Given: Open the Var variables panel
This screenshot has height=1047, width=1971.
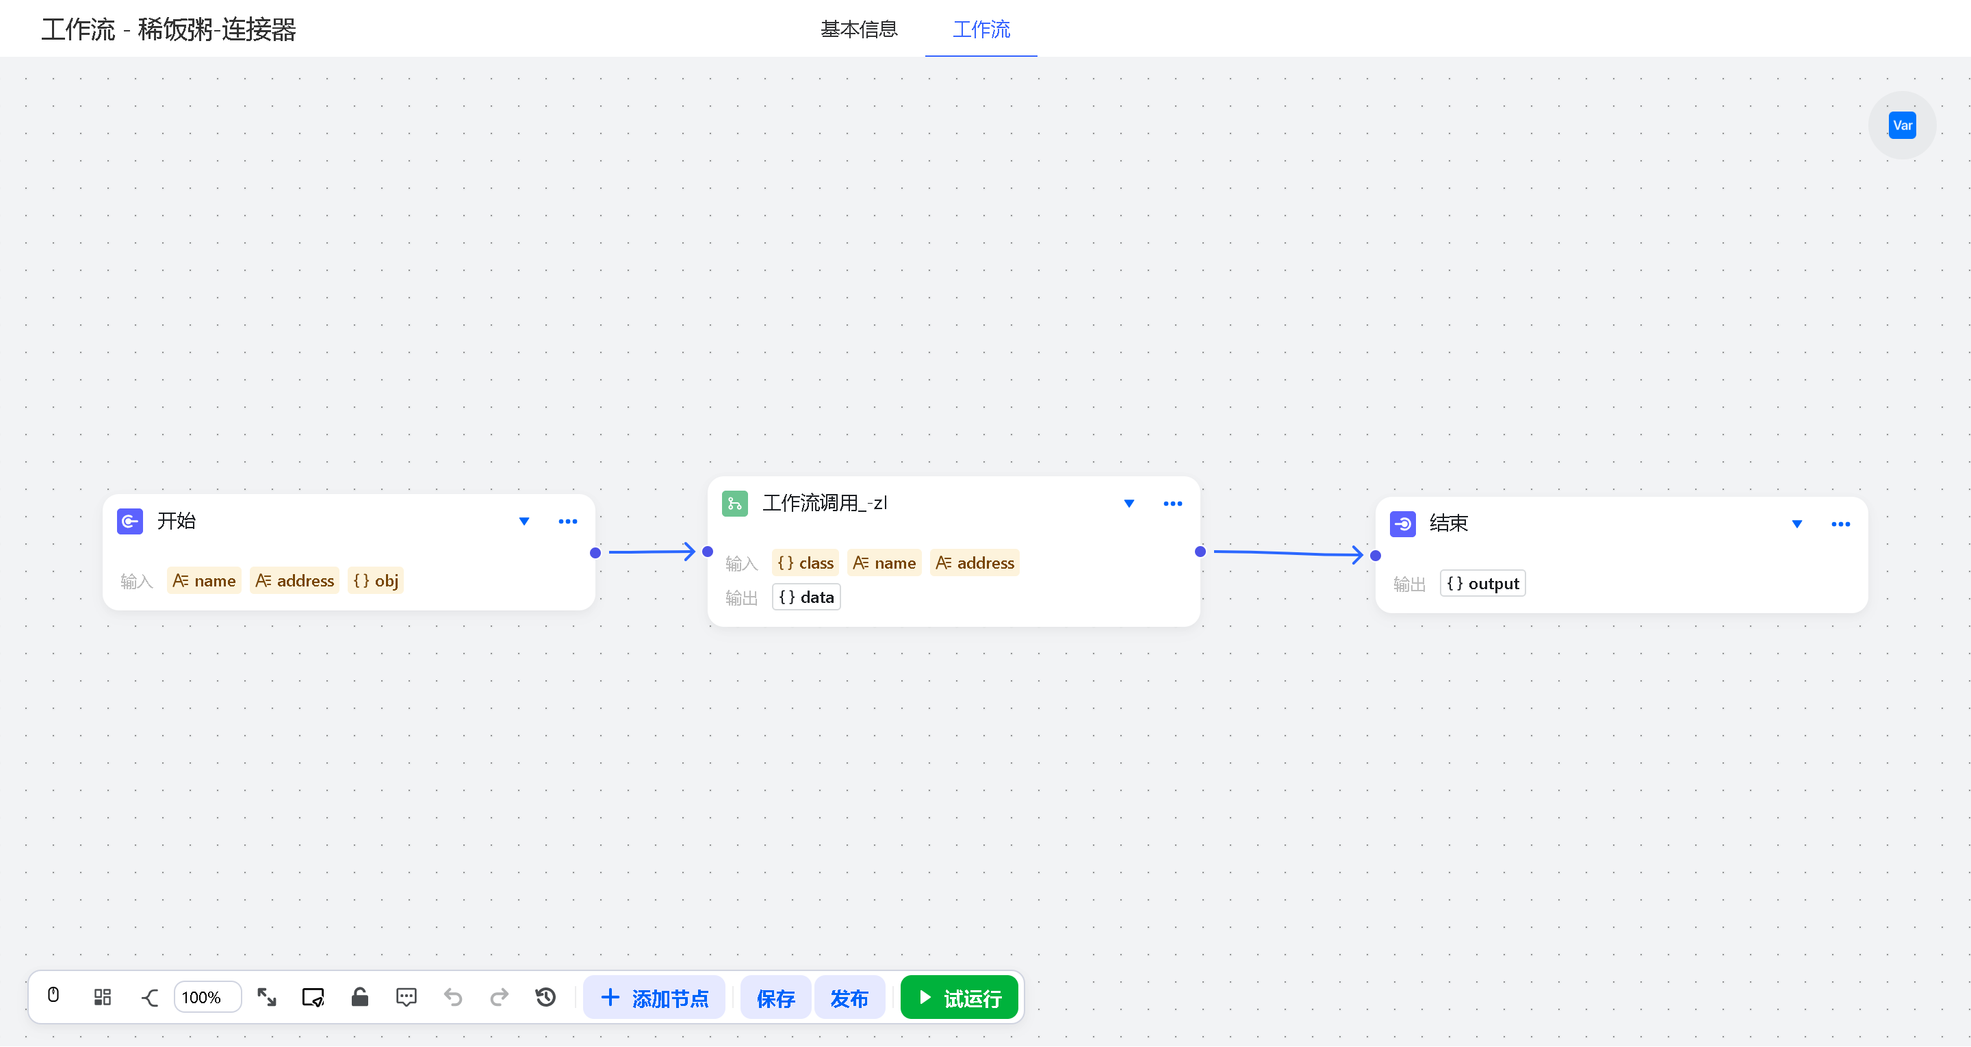Looking at the screenshot, I should tap(1901, 125).
